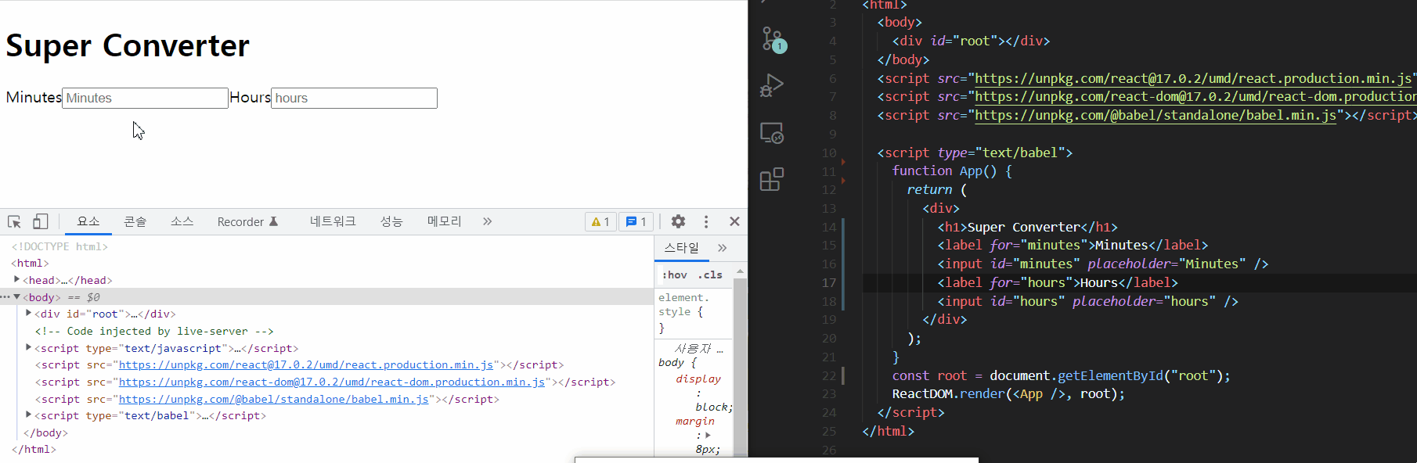Open DevTools three-dot customize menu
The height and width of the screenshot is (463, 1417).
[x=706, y=221]
